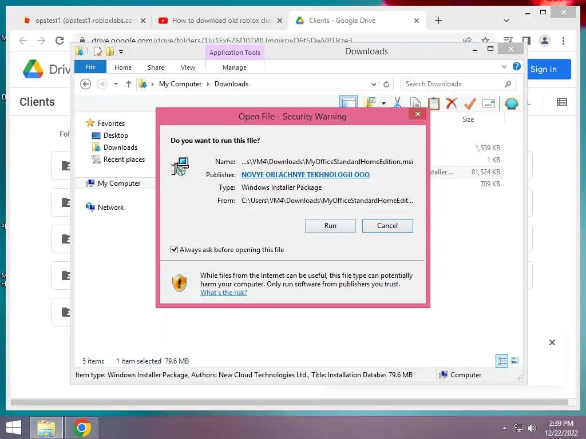
Task: Open the Manage ribbon tab
Action: [x=235, y=67]
